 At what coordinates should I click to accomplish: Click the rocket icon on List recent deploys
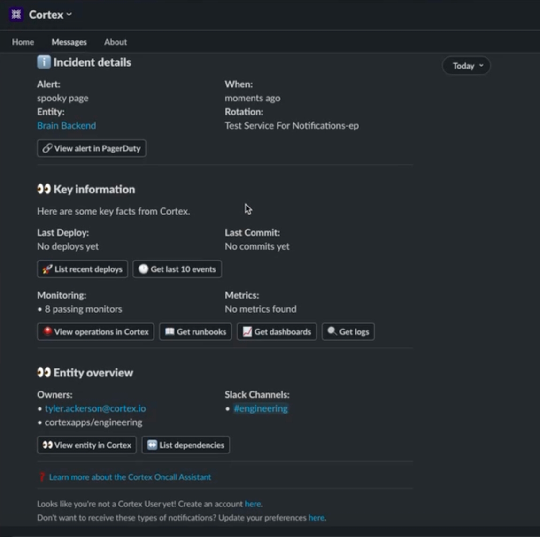pos(47,269)
